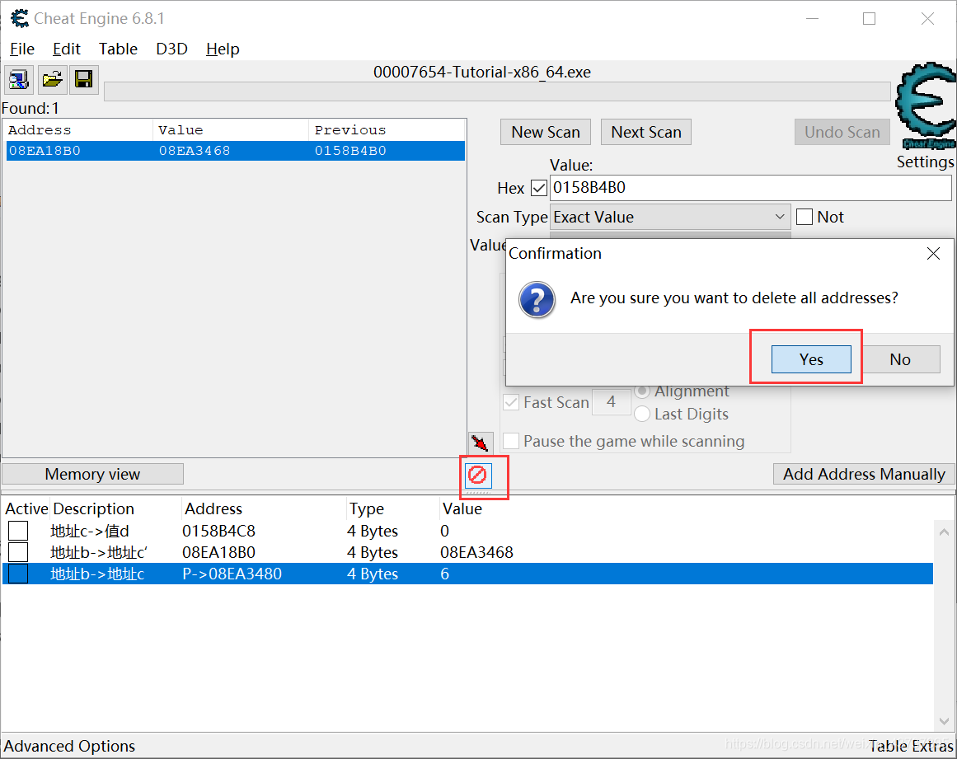
Task: Click the Fast Scan alignment value field
Action: (x=611, y=402)
